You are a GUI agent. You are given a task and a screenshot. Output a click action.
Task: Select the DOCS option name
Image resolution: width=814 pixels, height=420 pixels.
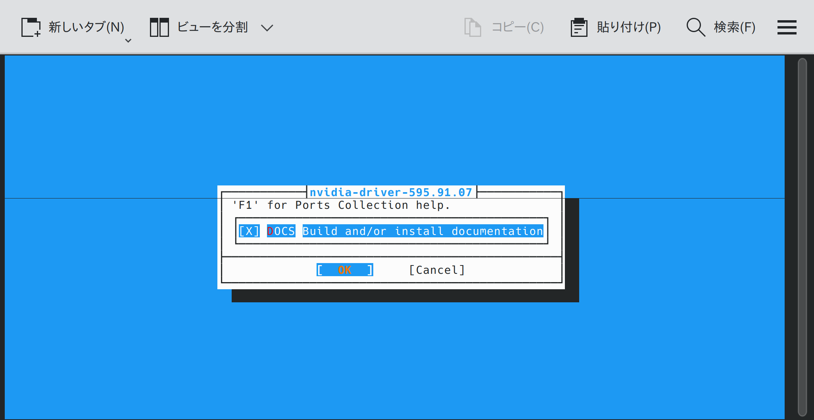point(281,231)
